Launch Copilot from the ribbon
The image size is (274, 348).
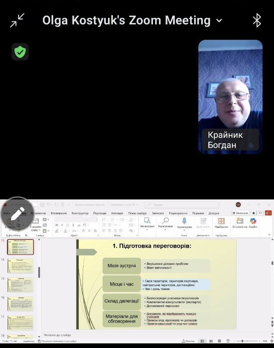(253, 222)
